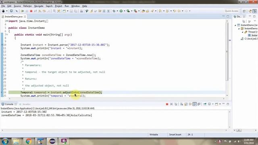Click the Last Edit Location icon
The width and height of the screenshot is (258, 145).
pos(175,11)
